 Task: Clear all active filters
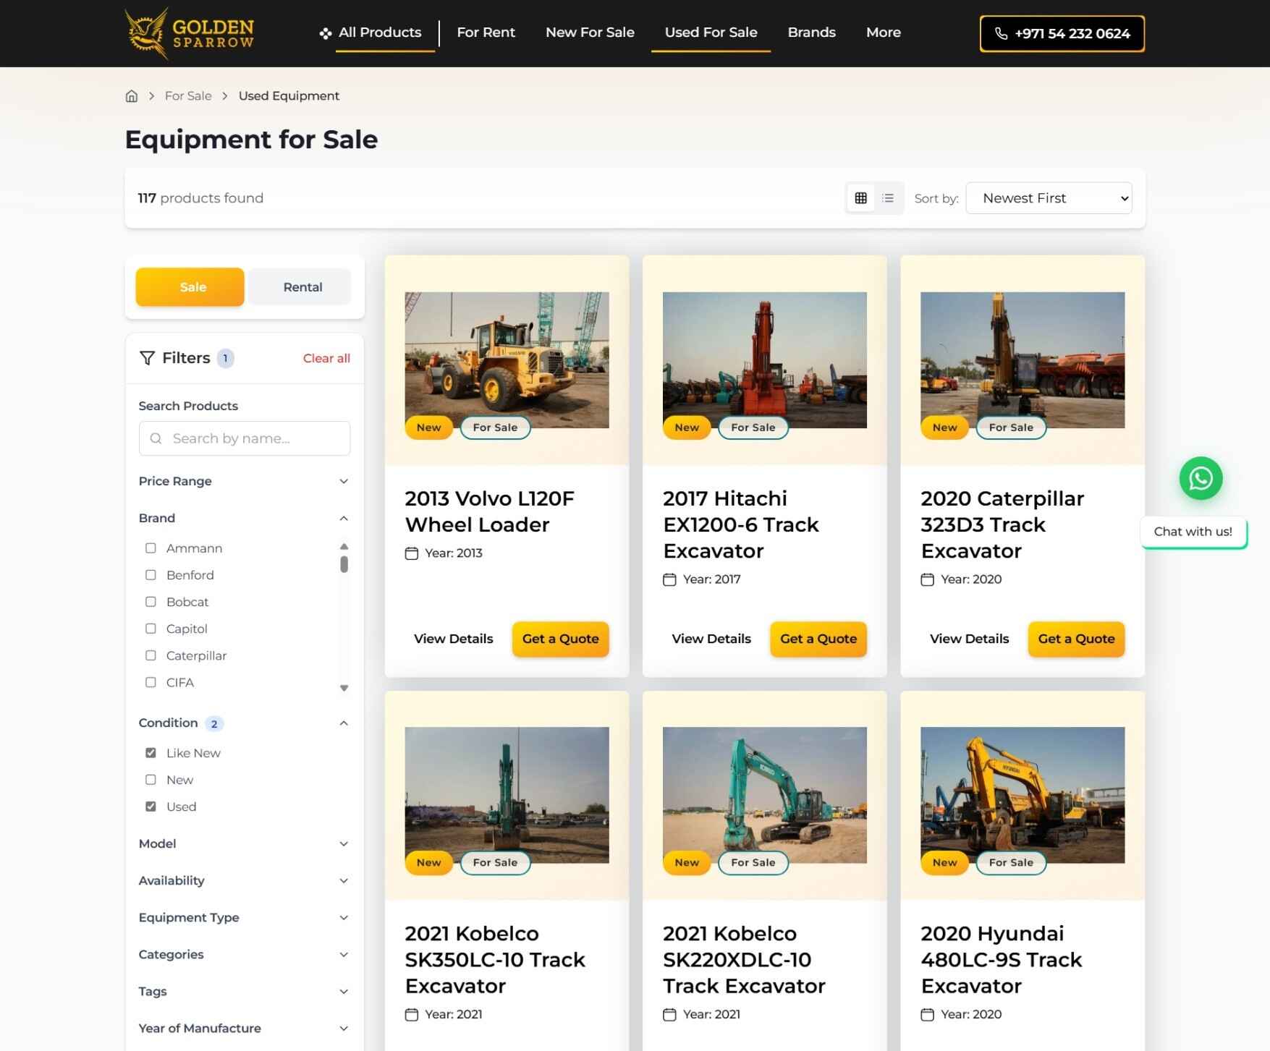pos(326,358)
